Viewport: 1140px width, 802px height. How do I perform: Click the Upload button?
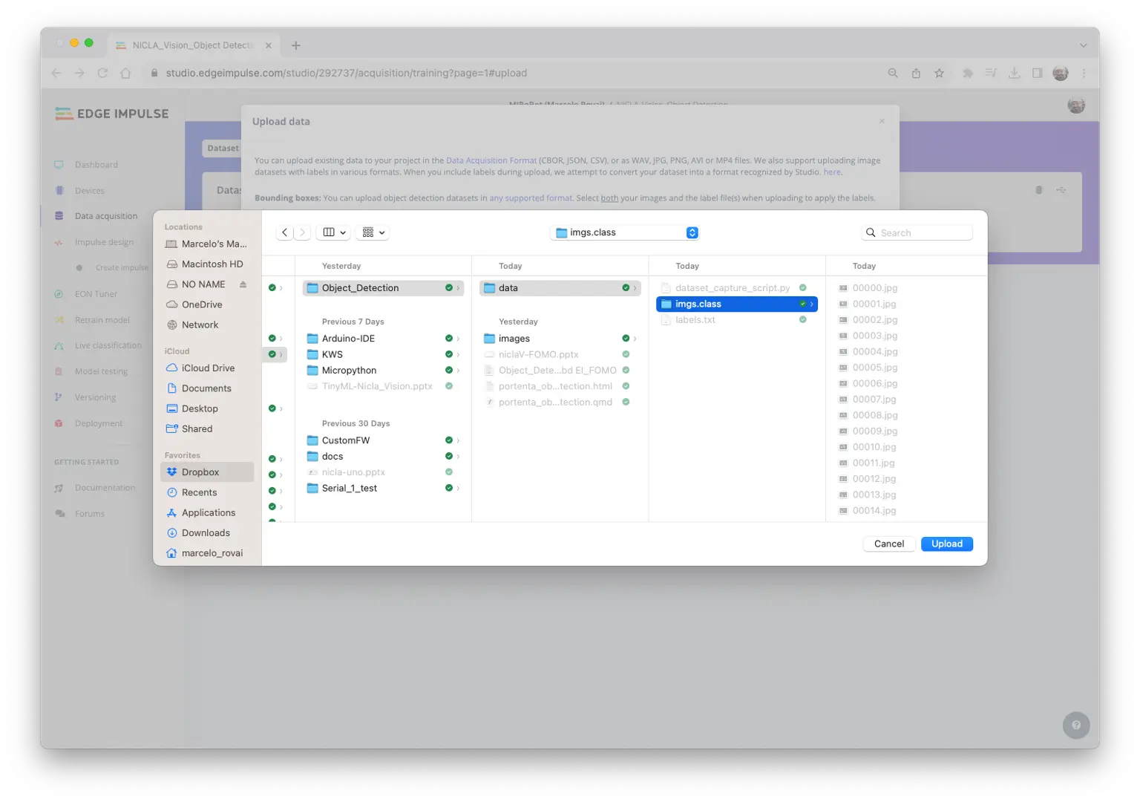[x=946, y=544]
